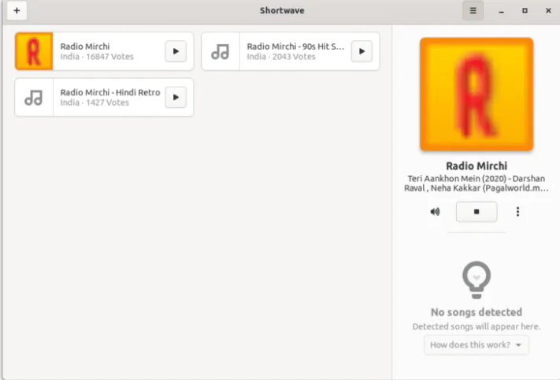The image size is (560, 380).
Task: Click the 'Radio Mirchi' heading in player sidebar
Action: click(x=477, y=166)
